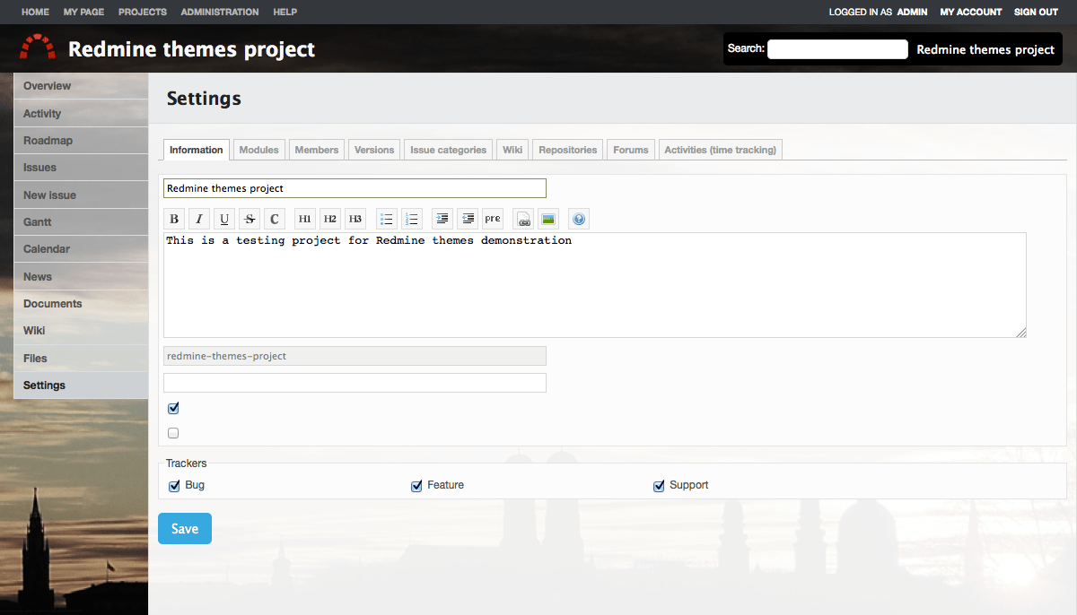Apply bold formatting in description toolbar

pos(174,219)
